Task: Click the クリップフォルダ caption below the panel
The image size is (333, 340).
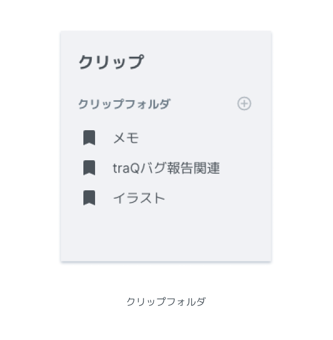Action: 166,302
